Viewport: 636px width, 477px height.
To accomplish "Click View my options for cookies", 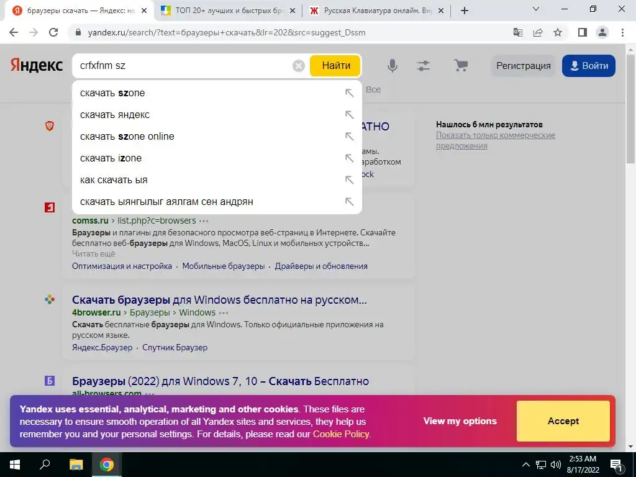I will click(460, 421).
